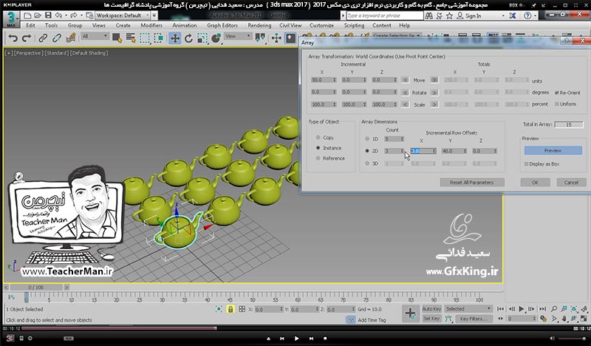Image resolution: width=591 pixels, height=346 pixels.
Task: Click the Select and Manipulate icon
Action: (x=276, y=38)
